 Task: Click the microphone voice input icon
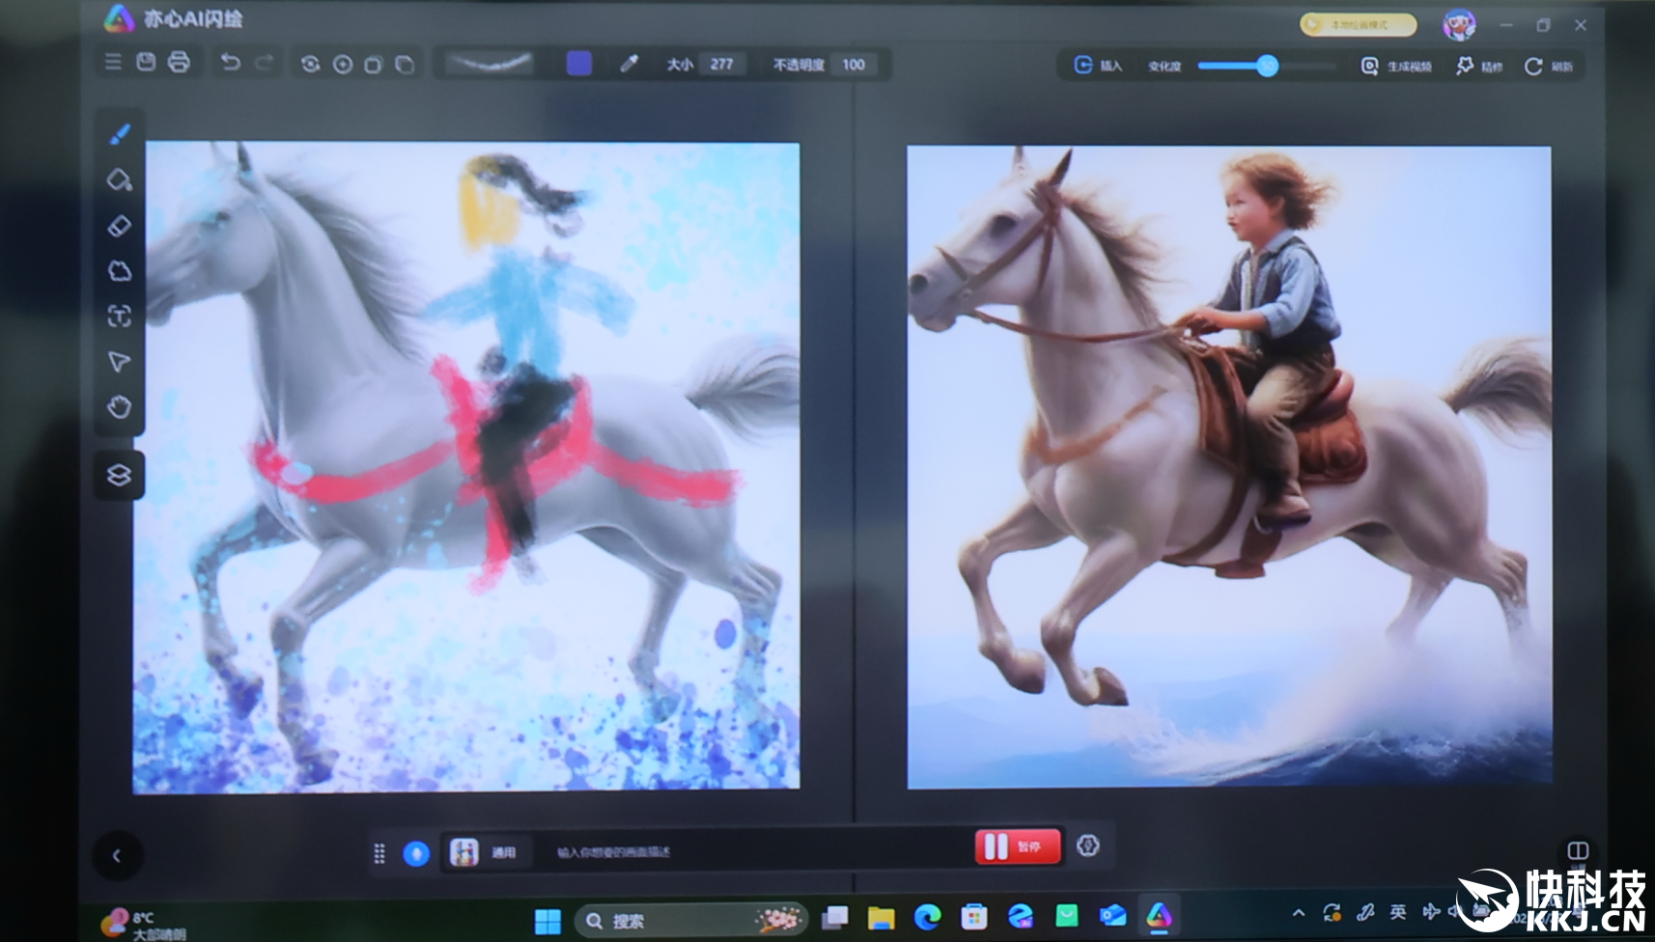point(416,853)
